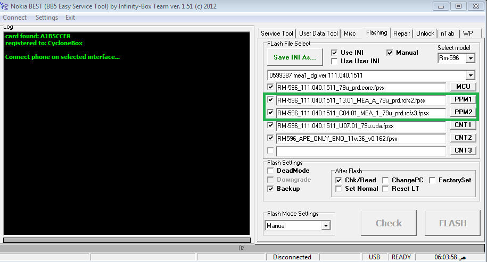Click the PPM1 file browse button
This screenshot has width=487, height=262.
[x=463, y=99]
